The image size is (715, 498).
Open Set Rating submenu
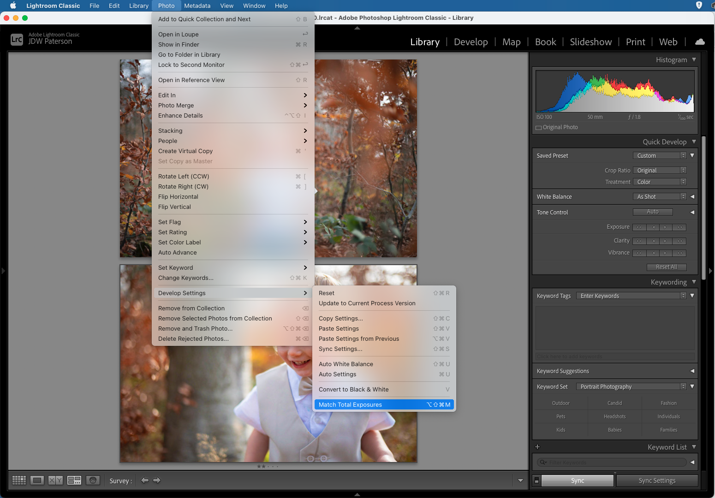(233, 232)
